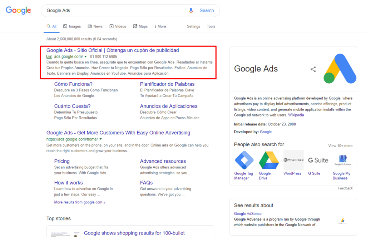Click 'View 10+ more' related searches
Viewport: 366px width, 237px height.
[x=340, y=146]
